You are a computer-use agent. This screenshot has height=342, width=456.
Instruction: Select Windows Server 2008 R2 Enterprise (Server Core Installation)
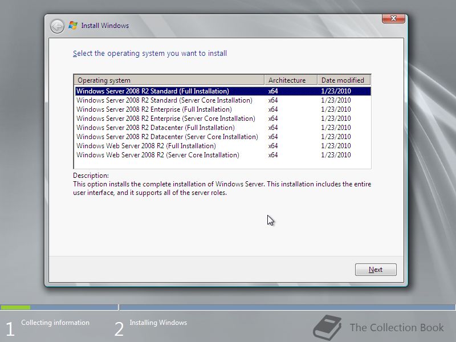223,119
